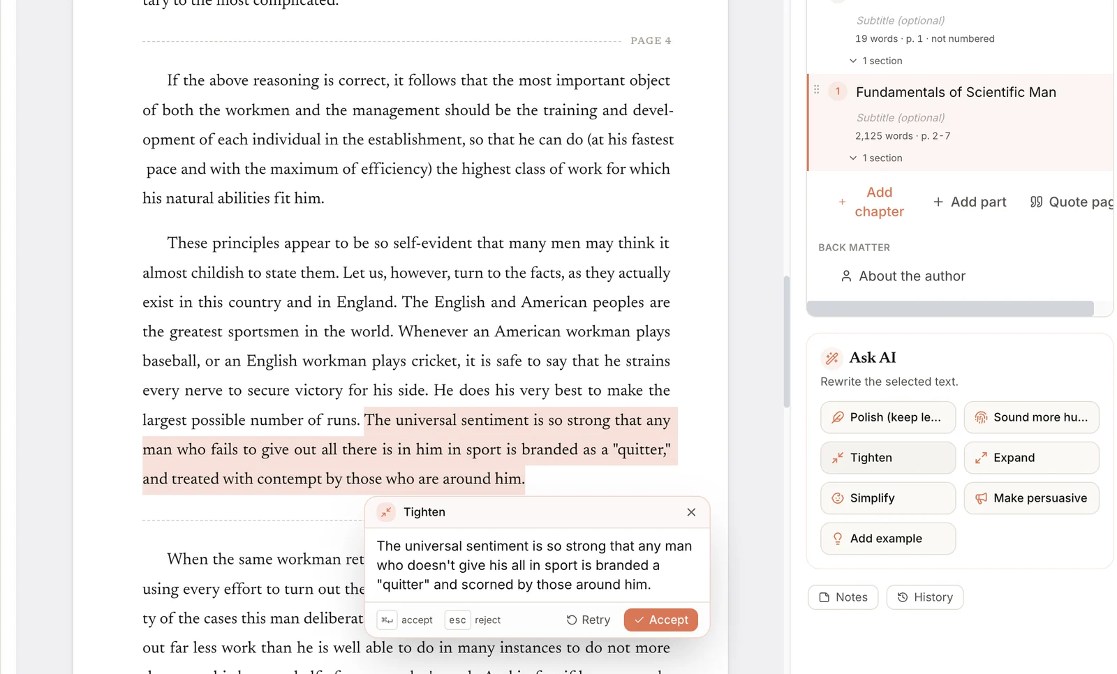Click horizontal scrollbar in outline panel

pyautogui.click(x=950, y=308)
